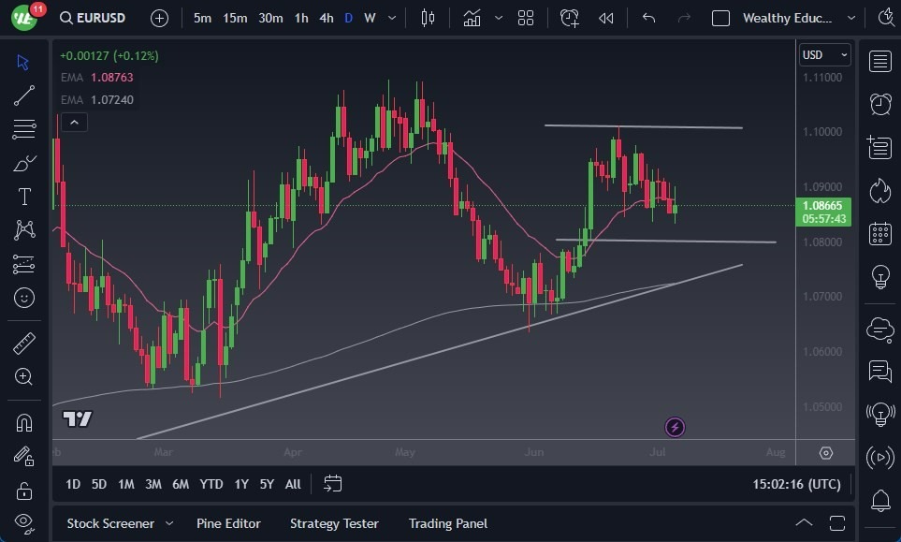The width and height of the screenshot is (901, 542).
Task: Select the 1Y date range button
Action: pos(240,484)
